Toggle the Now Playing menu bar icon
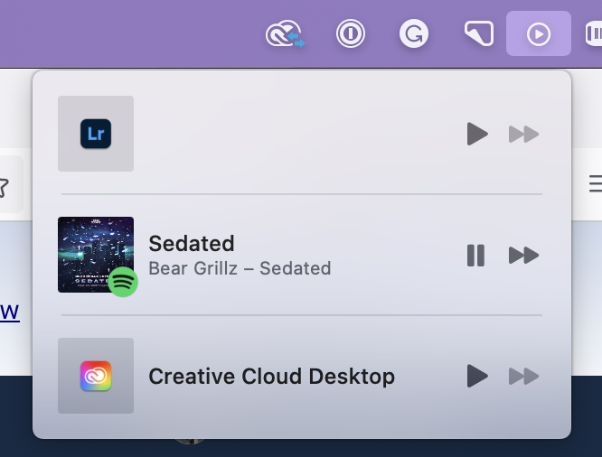602x457 pixels. click(x=538, y=33)
